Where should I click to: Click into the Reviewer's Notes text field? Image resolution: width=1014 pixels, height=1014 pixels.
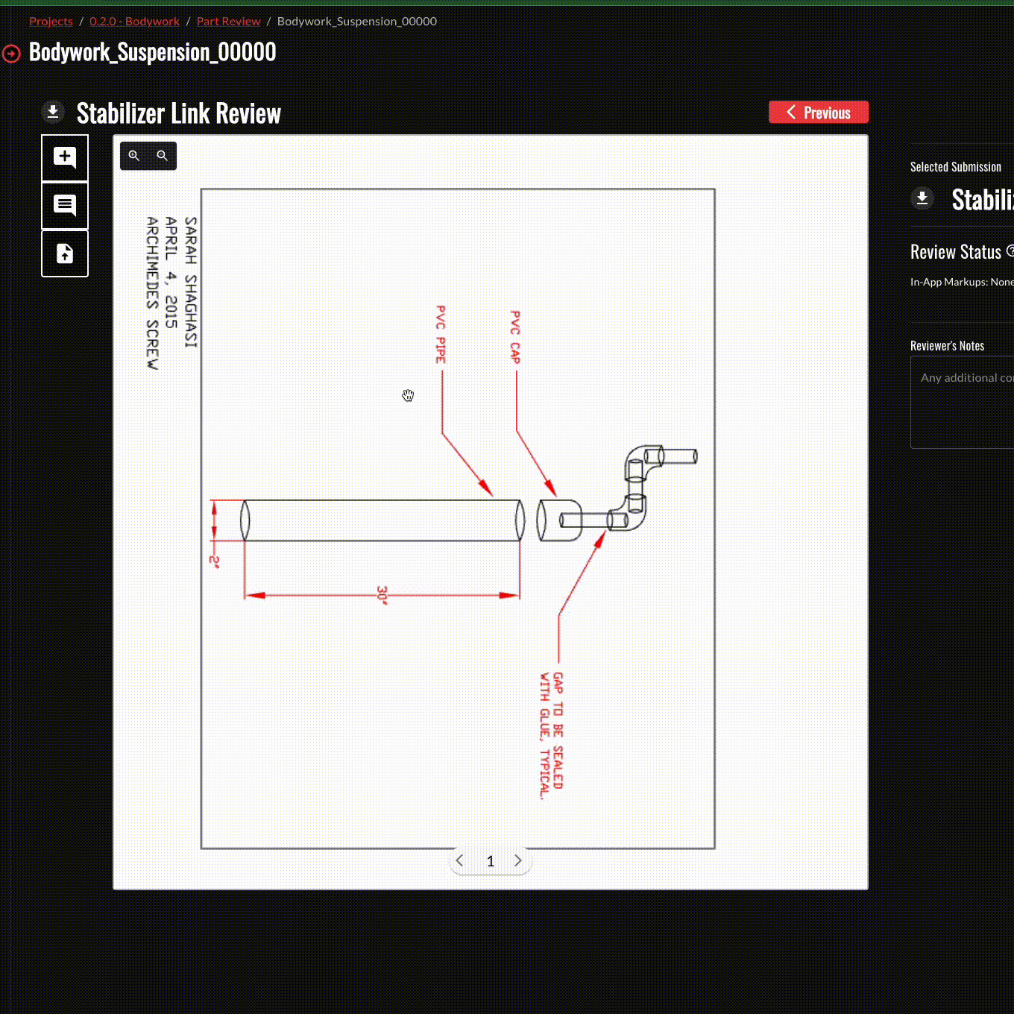[x=962, y=403]
